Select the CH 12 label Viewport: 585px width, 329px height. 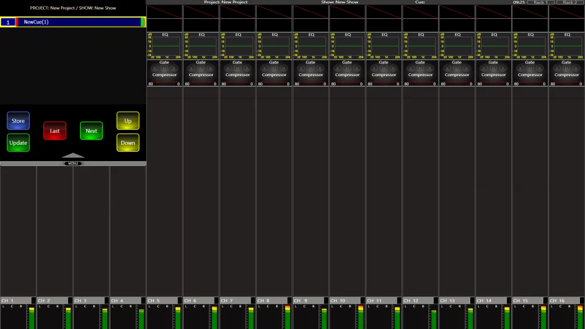pos(418,300)
